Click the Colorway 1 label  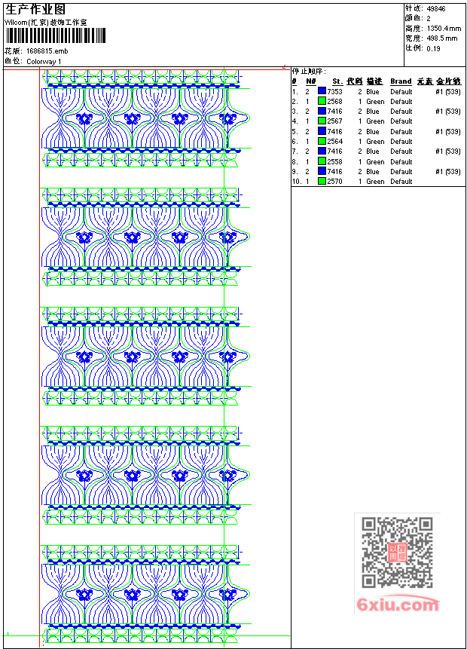(x=44, y=61)
